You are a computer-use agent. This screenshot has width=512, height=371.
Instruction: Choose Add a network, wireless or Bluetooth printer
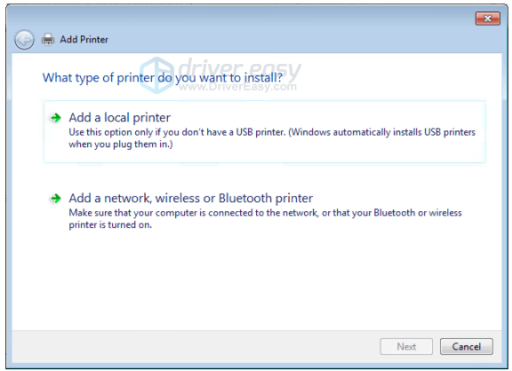click(x=191, y=198)
